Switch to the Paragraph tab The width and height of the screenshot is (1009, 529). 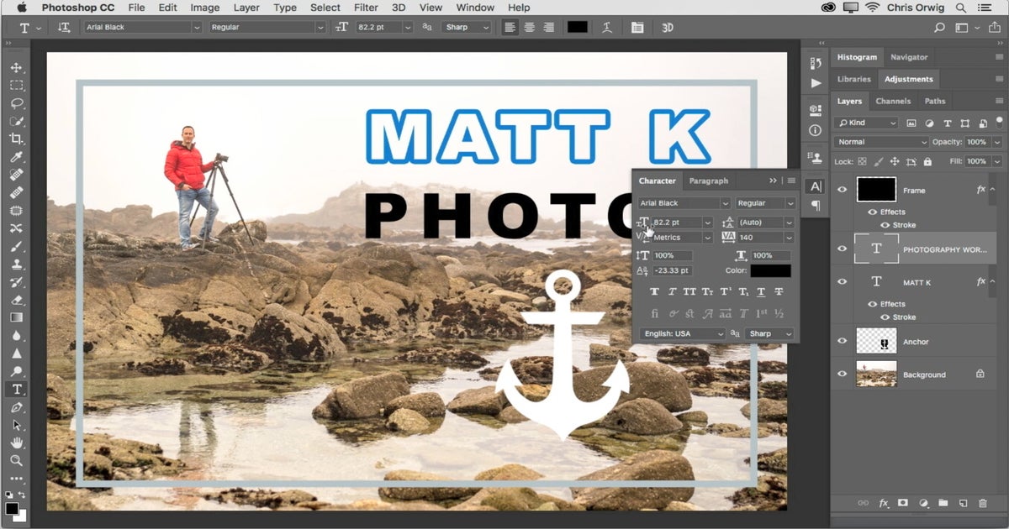709,181
